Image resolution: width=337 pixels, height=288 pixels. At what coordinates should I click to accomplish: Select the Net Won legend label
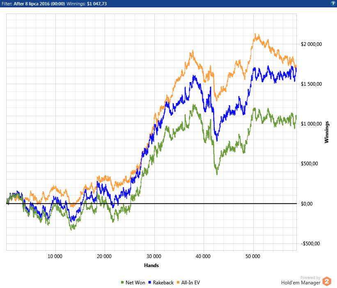point(135,282)
